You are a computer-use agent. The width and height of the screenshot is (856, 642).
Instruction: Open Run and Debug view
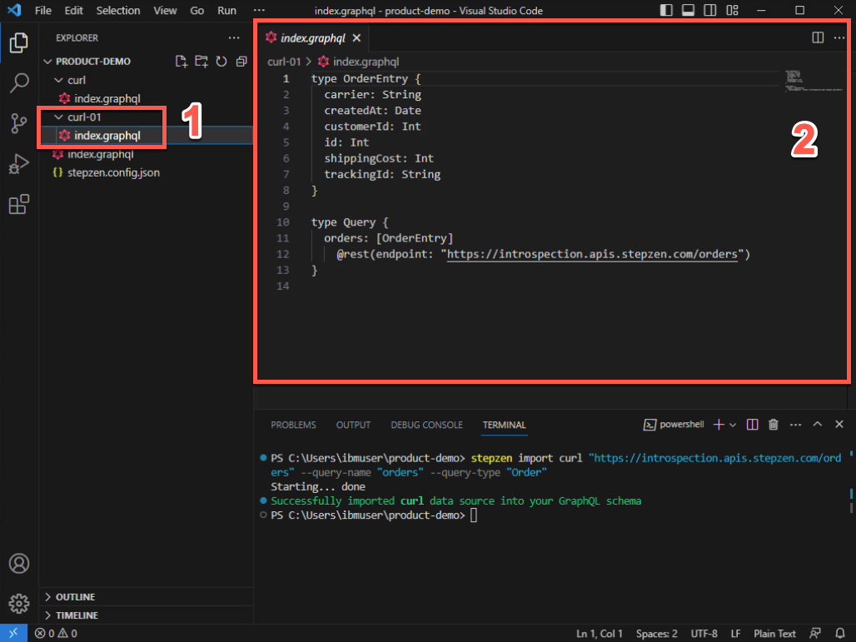coord(18,164)
